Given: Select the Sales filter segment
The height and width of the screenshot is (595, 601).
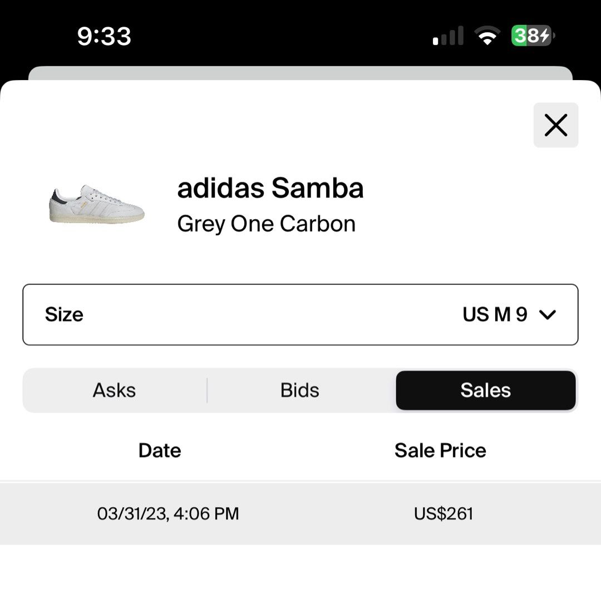Looking at the screenshot, I should [x=485, y=390].
